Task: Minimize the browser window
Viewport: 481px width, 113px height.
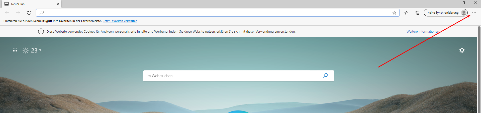Action: 452,3
